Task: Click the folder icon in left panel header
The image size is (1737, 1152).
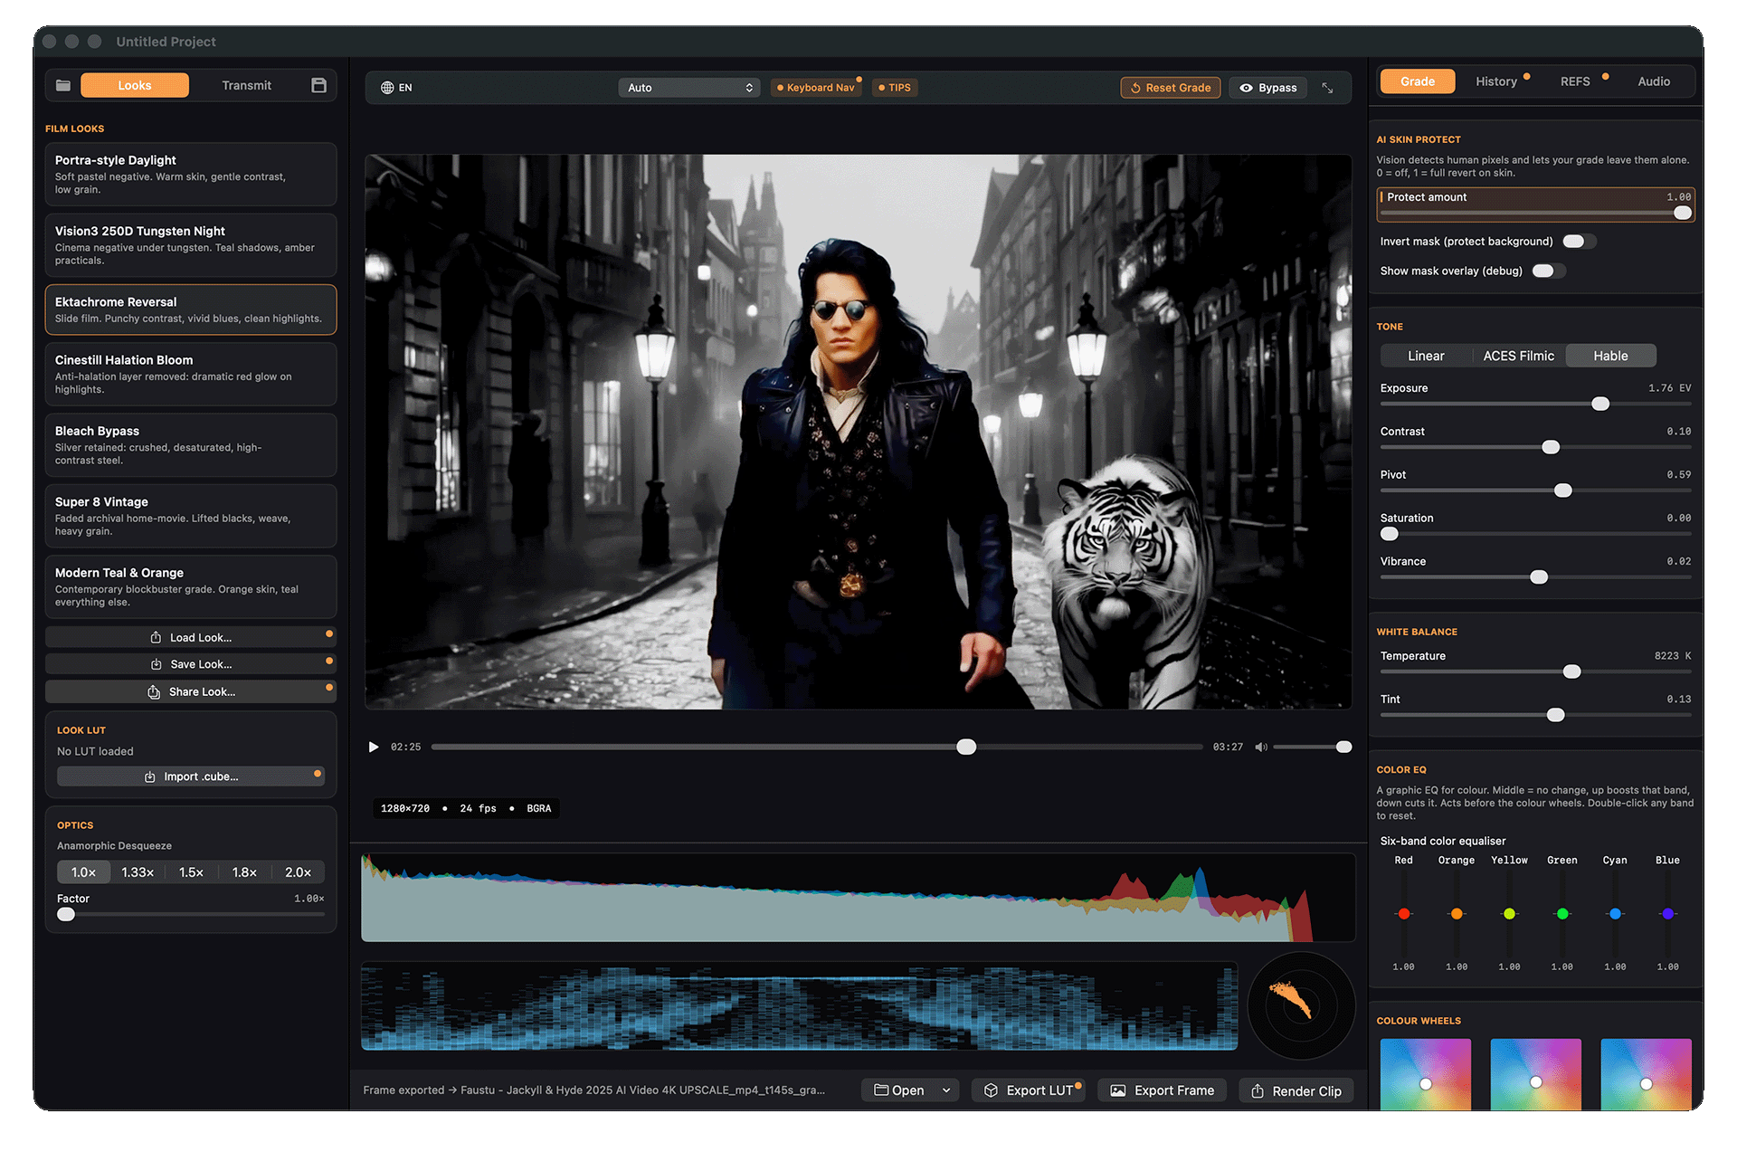Action: point(63,85)
